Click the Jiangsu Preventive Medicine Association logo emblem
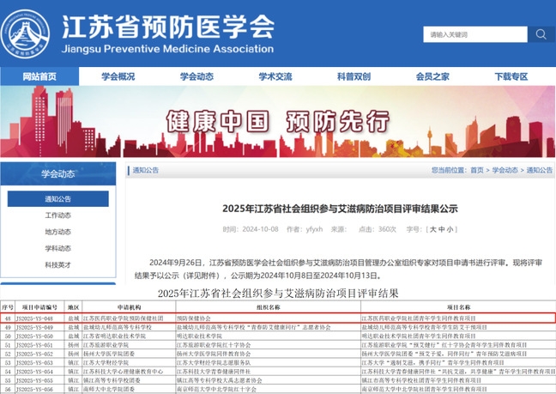Viewport: 556px width, 394px height. 25,34
